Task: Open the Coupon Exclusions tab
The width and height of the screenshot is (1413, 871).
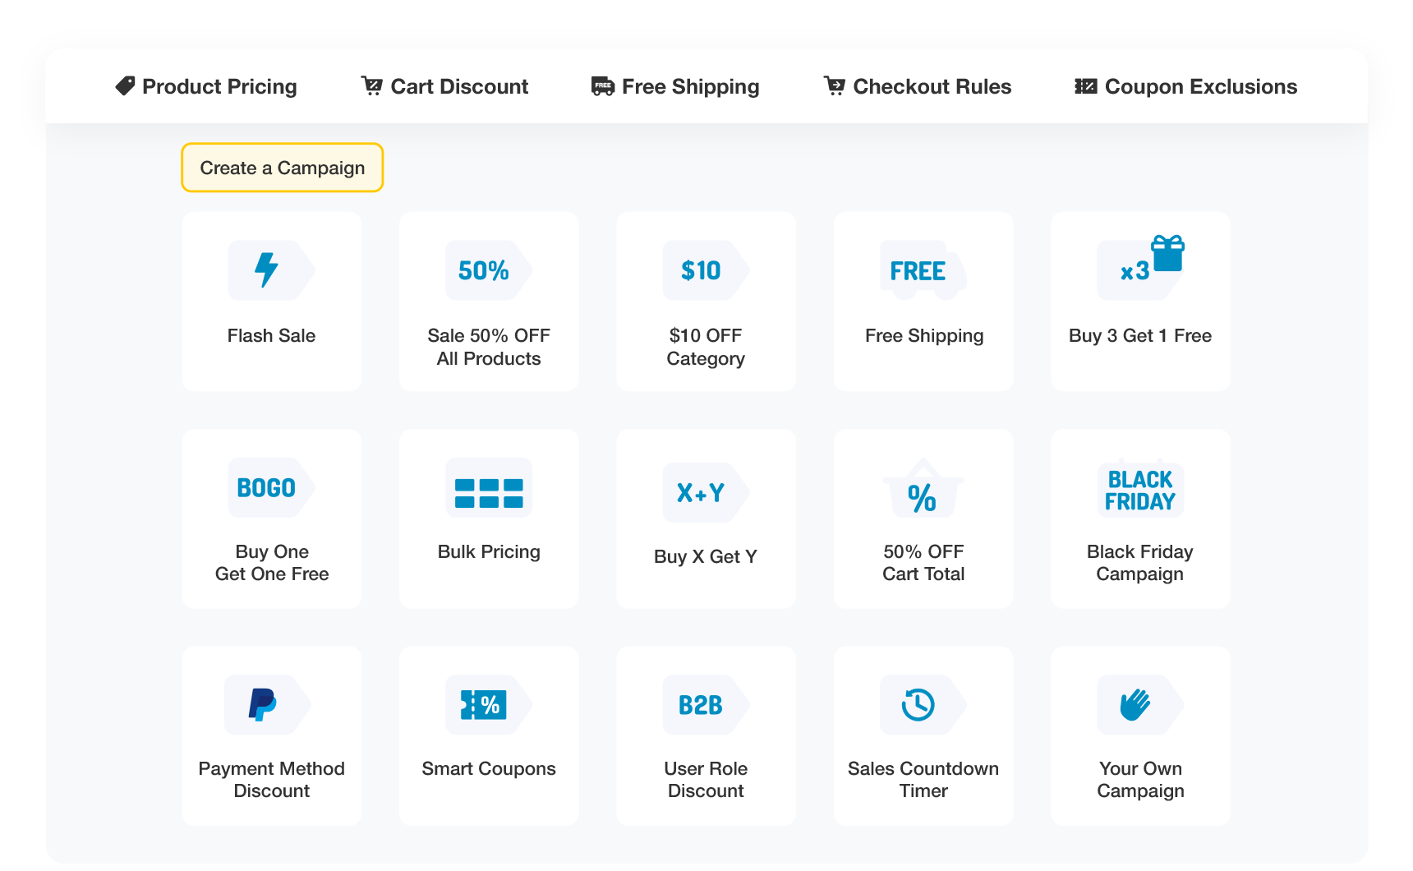Action: pyautogui.click(x=1185, y=86)
